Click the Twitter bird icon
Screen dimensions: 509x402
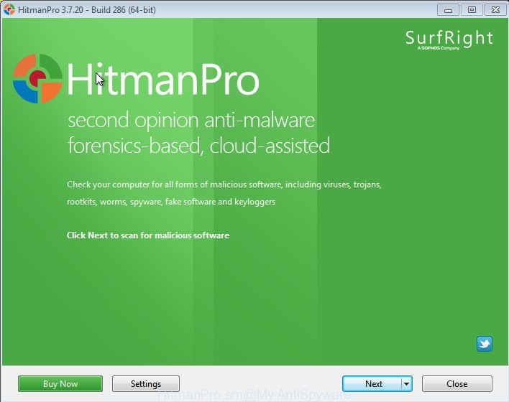coord(485,344)
